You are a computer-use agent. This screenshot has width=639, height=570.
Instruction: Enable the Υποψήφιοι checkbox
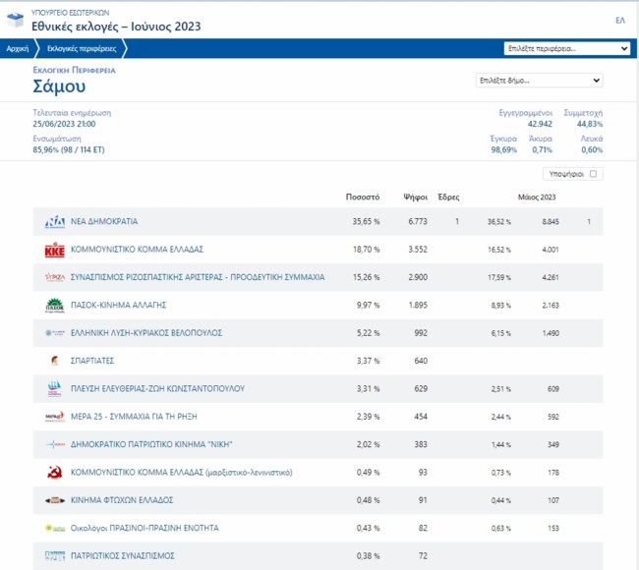click(x=594, y=174)
